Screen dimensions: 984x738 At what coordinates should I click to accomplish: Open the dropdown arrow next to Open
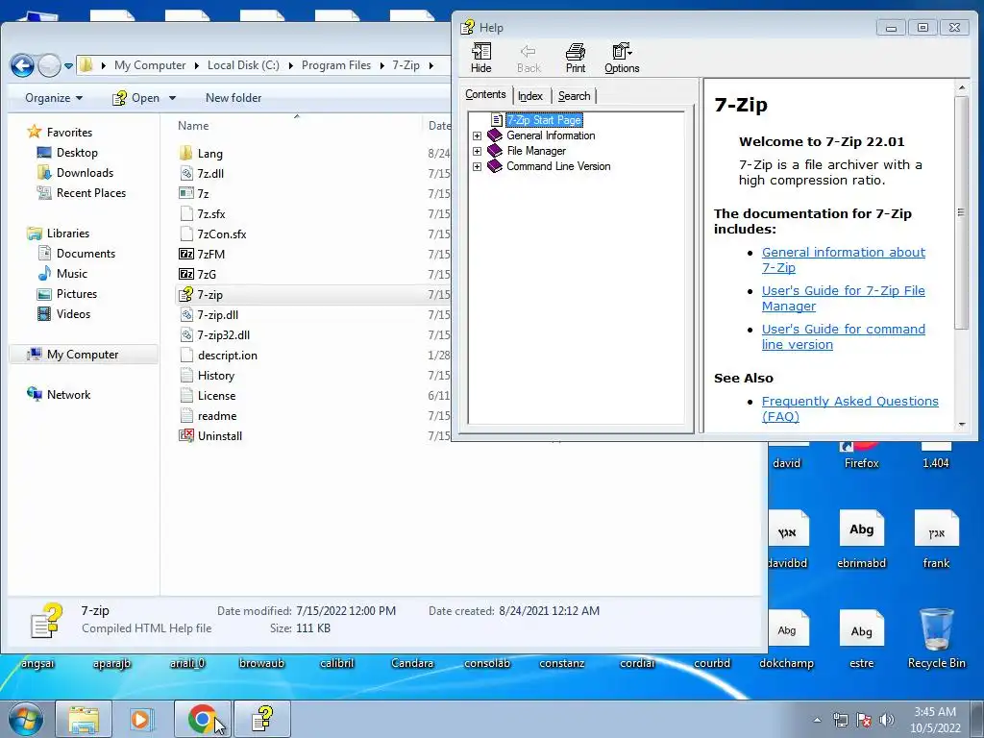[x=172, y=98]
